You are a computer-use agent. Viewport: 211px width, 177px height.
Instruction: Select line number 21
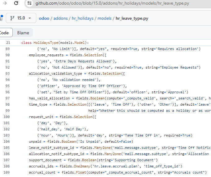click(x=8, y=43)
